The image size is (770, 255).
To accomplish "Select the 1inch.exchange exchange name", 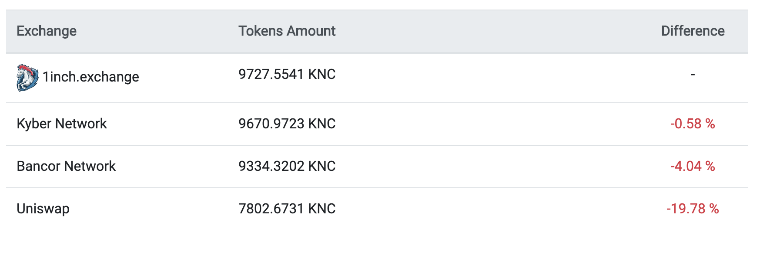I will coord(90,77).
